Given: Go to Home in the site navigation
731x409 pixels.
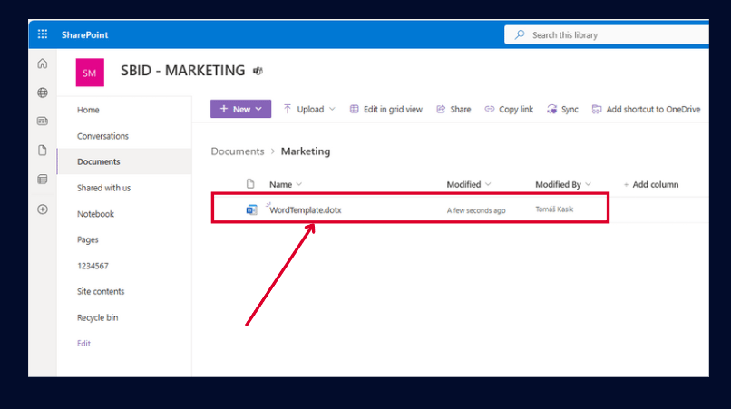Looking at the screenshot, I should [88, 110].
